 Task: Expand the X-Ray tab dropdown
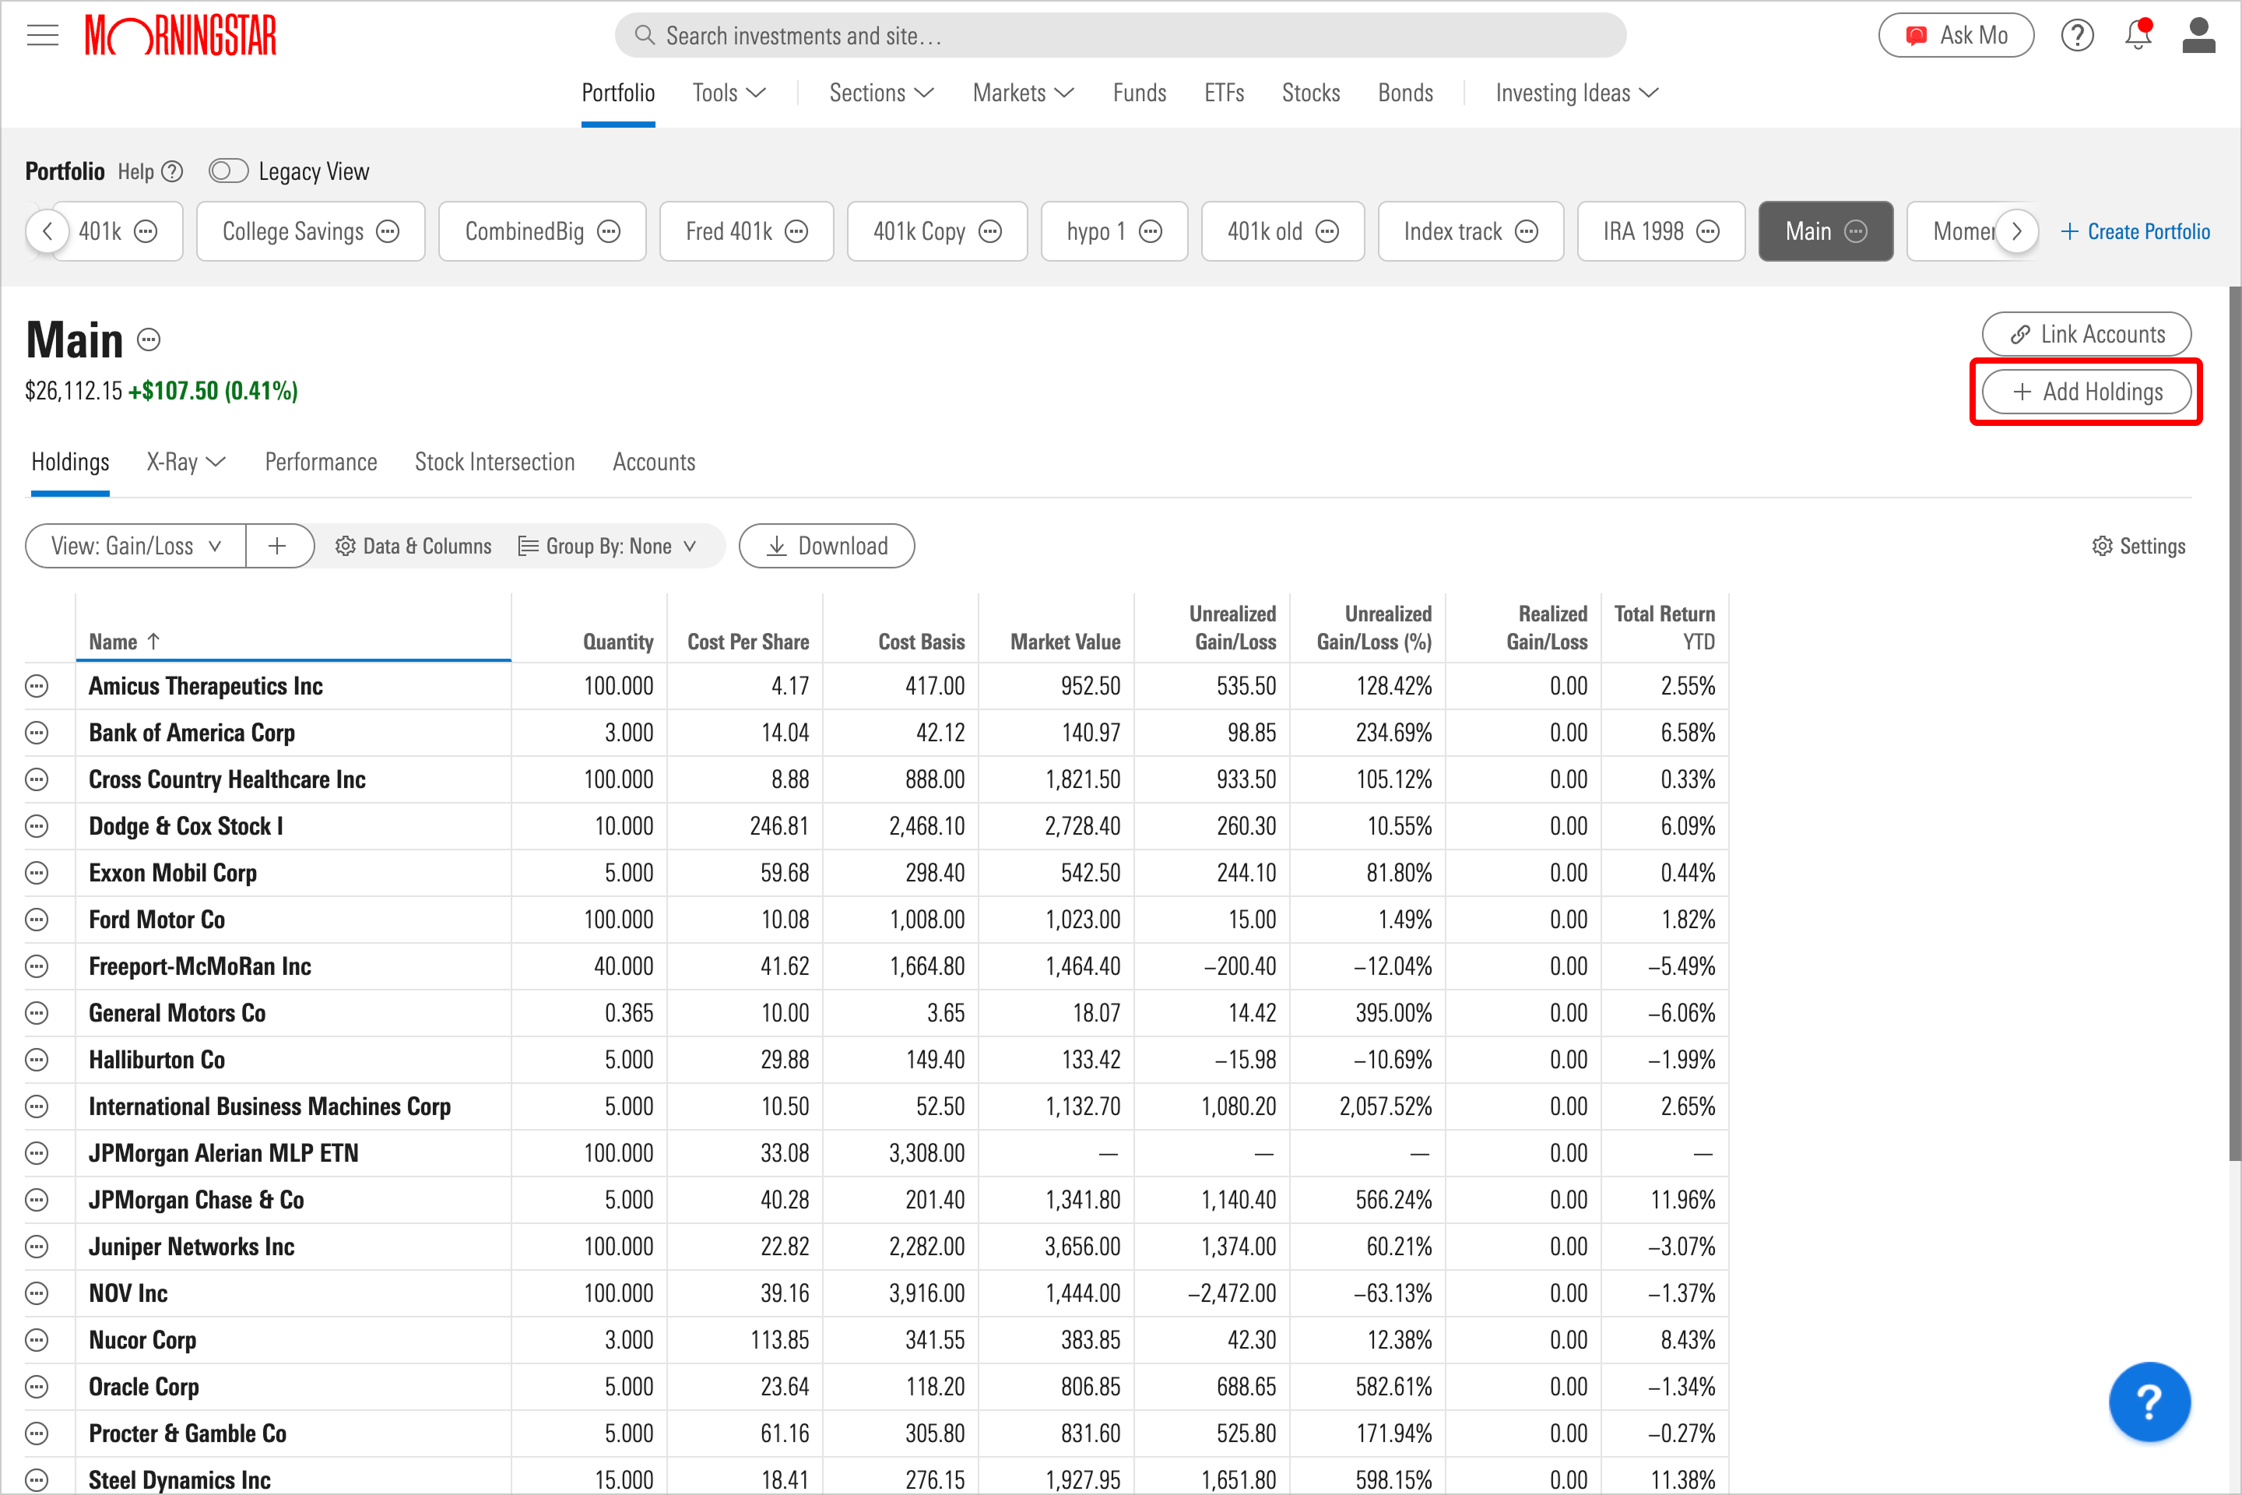(185, 463)
